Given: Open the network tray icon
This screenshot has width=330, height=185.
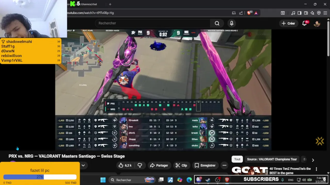Looking at the screenshot, I should point(299,180).
